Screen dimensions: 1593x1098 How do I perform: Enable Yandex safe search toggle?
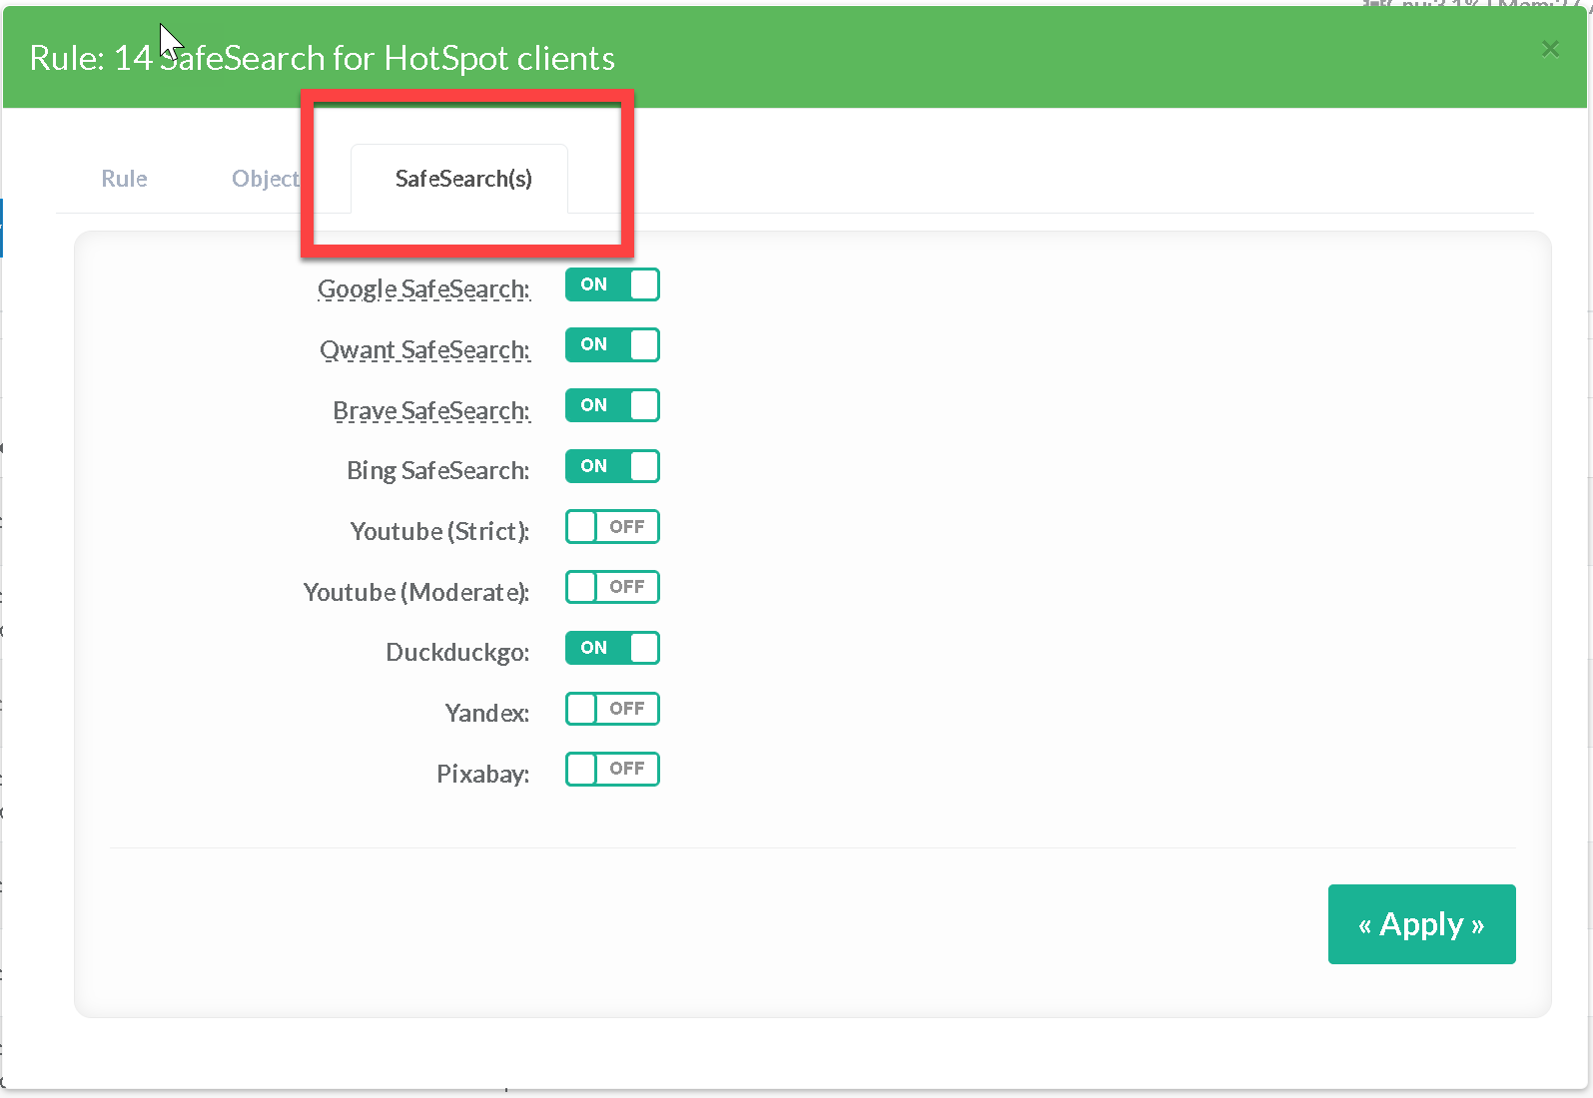coord(612,710)
